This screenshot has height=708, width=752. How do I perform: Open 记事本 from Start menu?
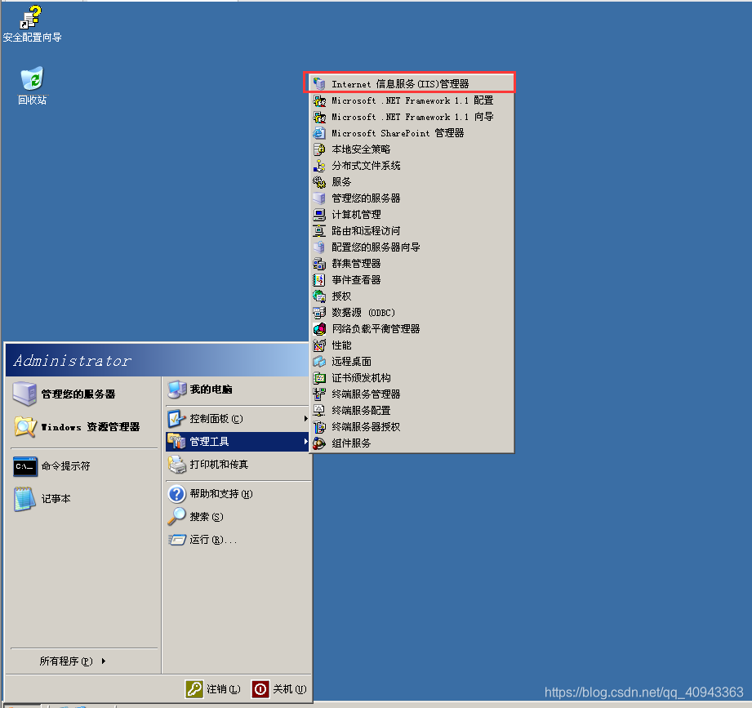pos(84,498)
